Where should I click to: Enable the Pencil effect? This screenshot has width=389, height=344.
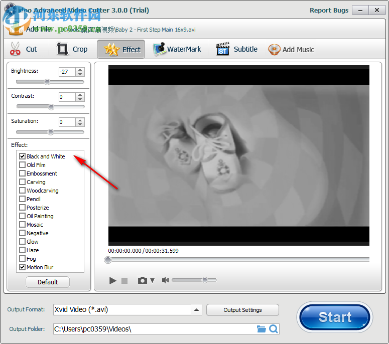[x=22, y=199]
